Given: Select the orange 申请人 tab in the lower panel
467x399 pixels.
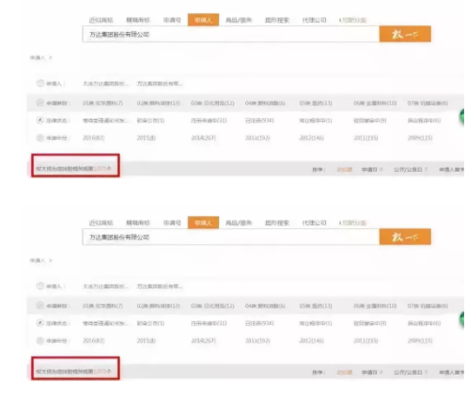Looking at the screenshot, I should (203, 223).
